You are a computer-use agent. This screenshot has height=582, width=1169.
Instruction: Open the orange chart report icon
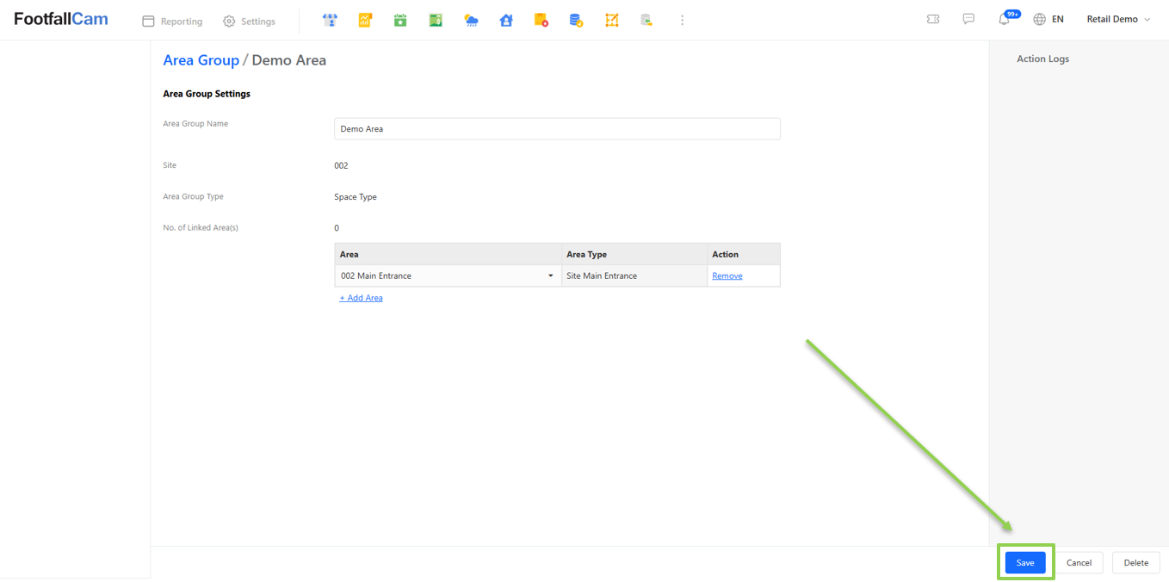point(365,20)
